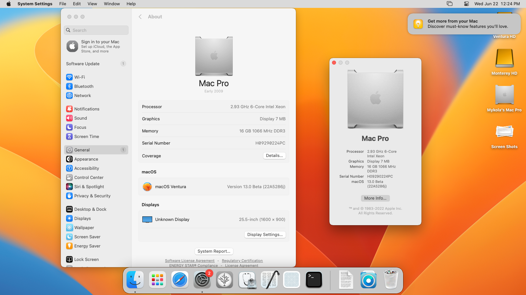Click the macOS Ventura version row
Screen dimensions: 526x295
tap(214, 187)
